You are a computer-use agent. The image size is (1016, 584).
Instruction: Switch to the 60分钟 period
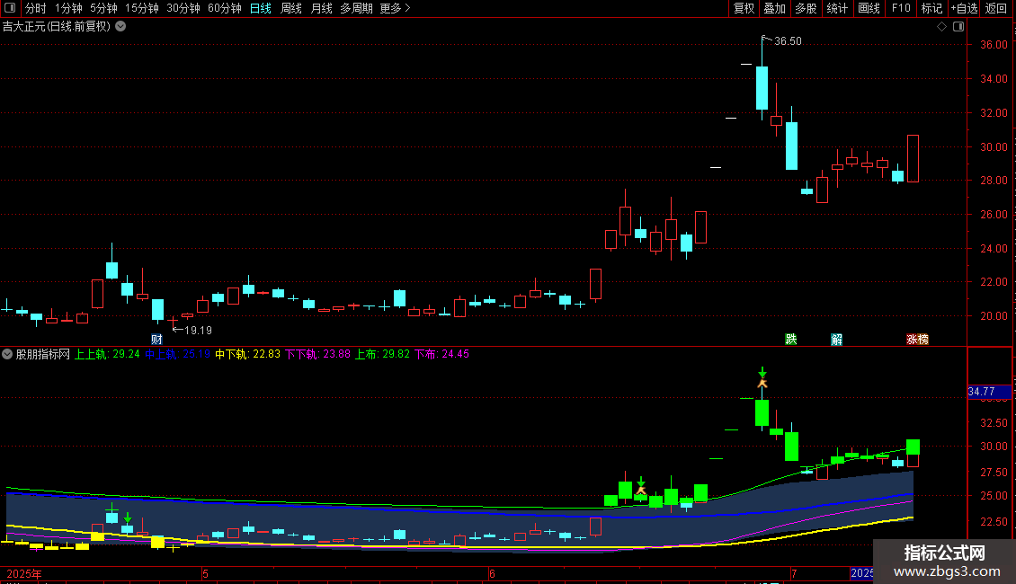click(224, 8)
